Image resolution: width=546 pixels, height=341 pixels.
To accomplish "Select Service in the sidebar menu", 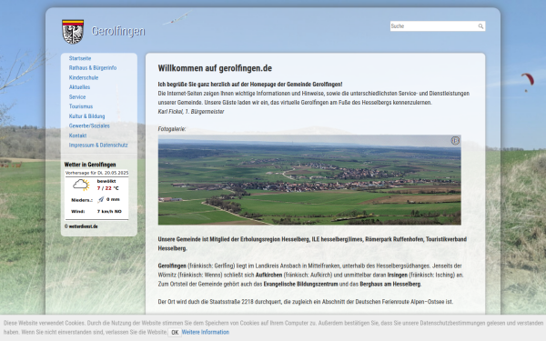I will point(77,96).
